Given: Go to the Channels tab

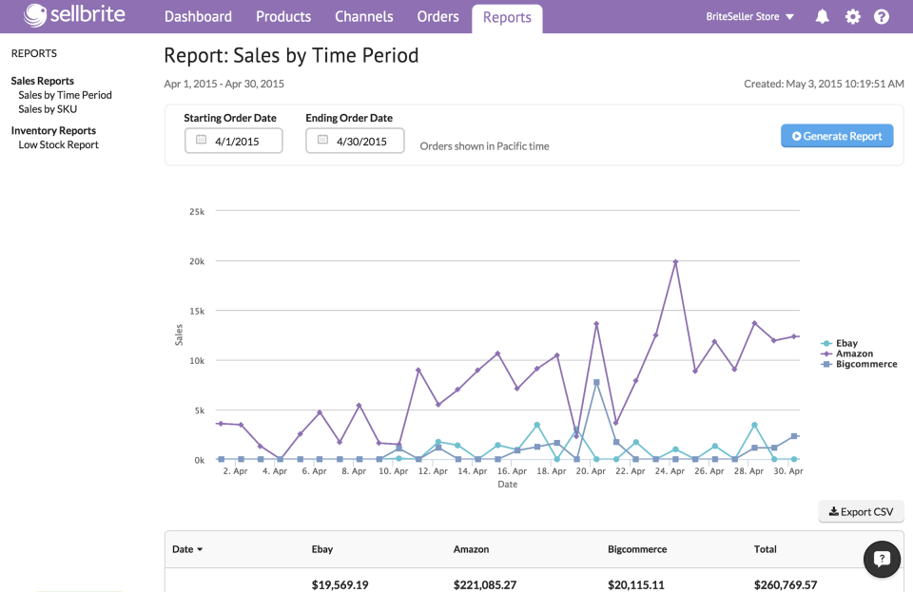Looking at the screenshot, I should [x=364, y=17].
